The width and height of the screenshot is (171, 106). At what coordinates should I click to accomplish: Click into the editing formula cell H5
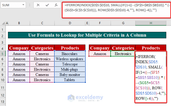tap(151, 77)
